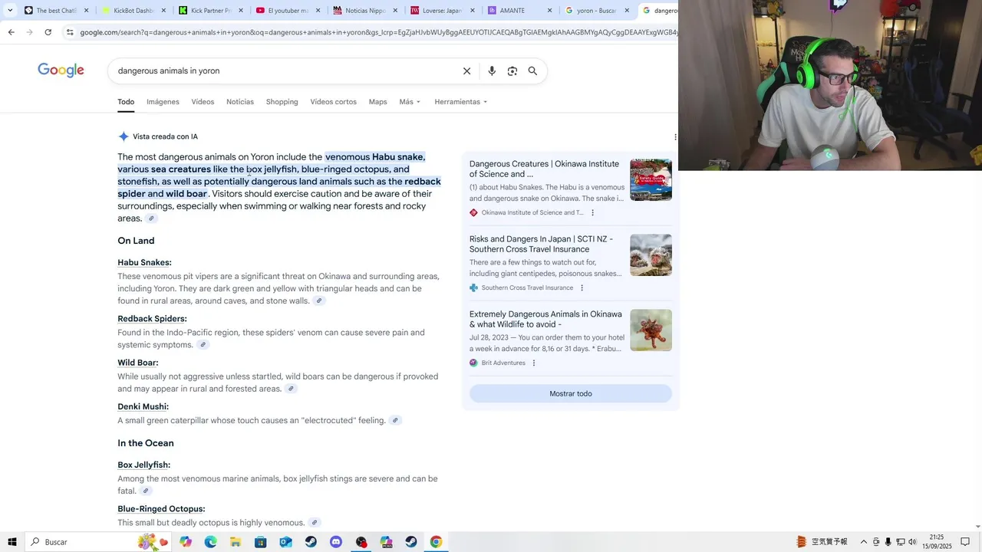Open Chrome tab list chevron

coord(12,11)
